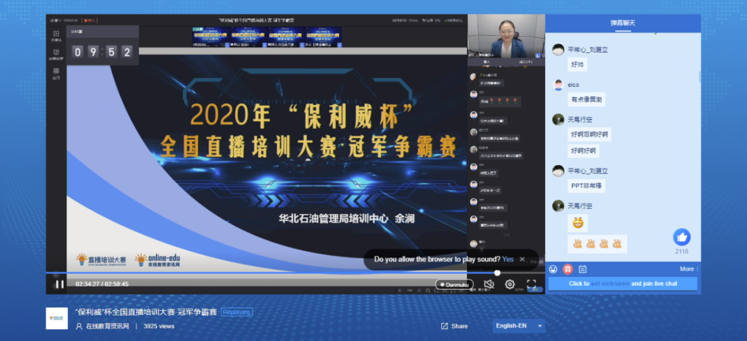747x341 pixels.
Task: Send a gift using the red gift icon
Action: tap(568, 269)
